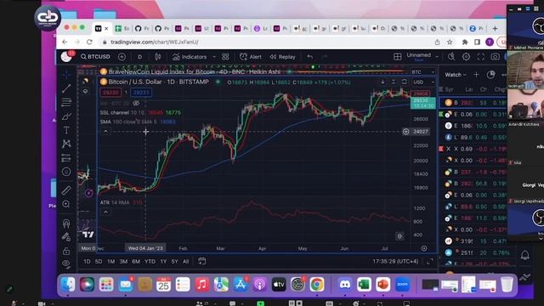Select 3M date range
The image size is (544, 306).
pyautogui.click(x=123, y=261)
